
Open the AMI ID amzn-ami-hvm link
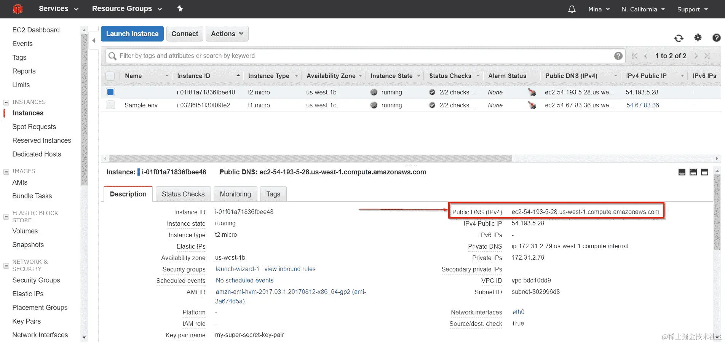291,297
